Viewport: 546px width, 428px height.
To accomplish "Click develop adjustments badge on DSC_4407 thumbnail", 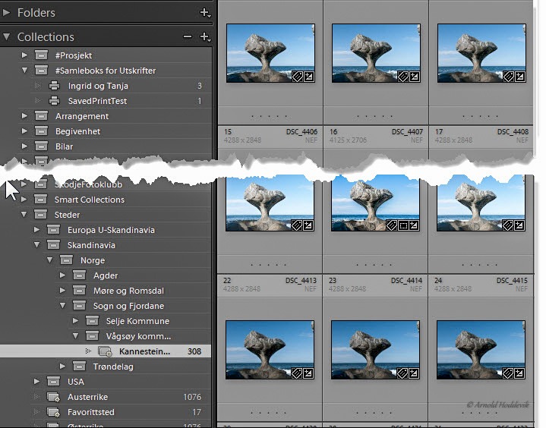I will [415, 77].
